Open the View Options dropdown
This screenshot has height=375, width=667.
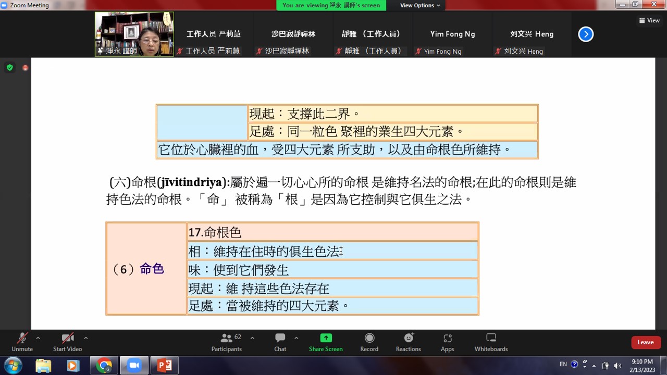click(x=420, y=5)
